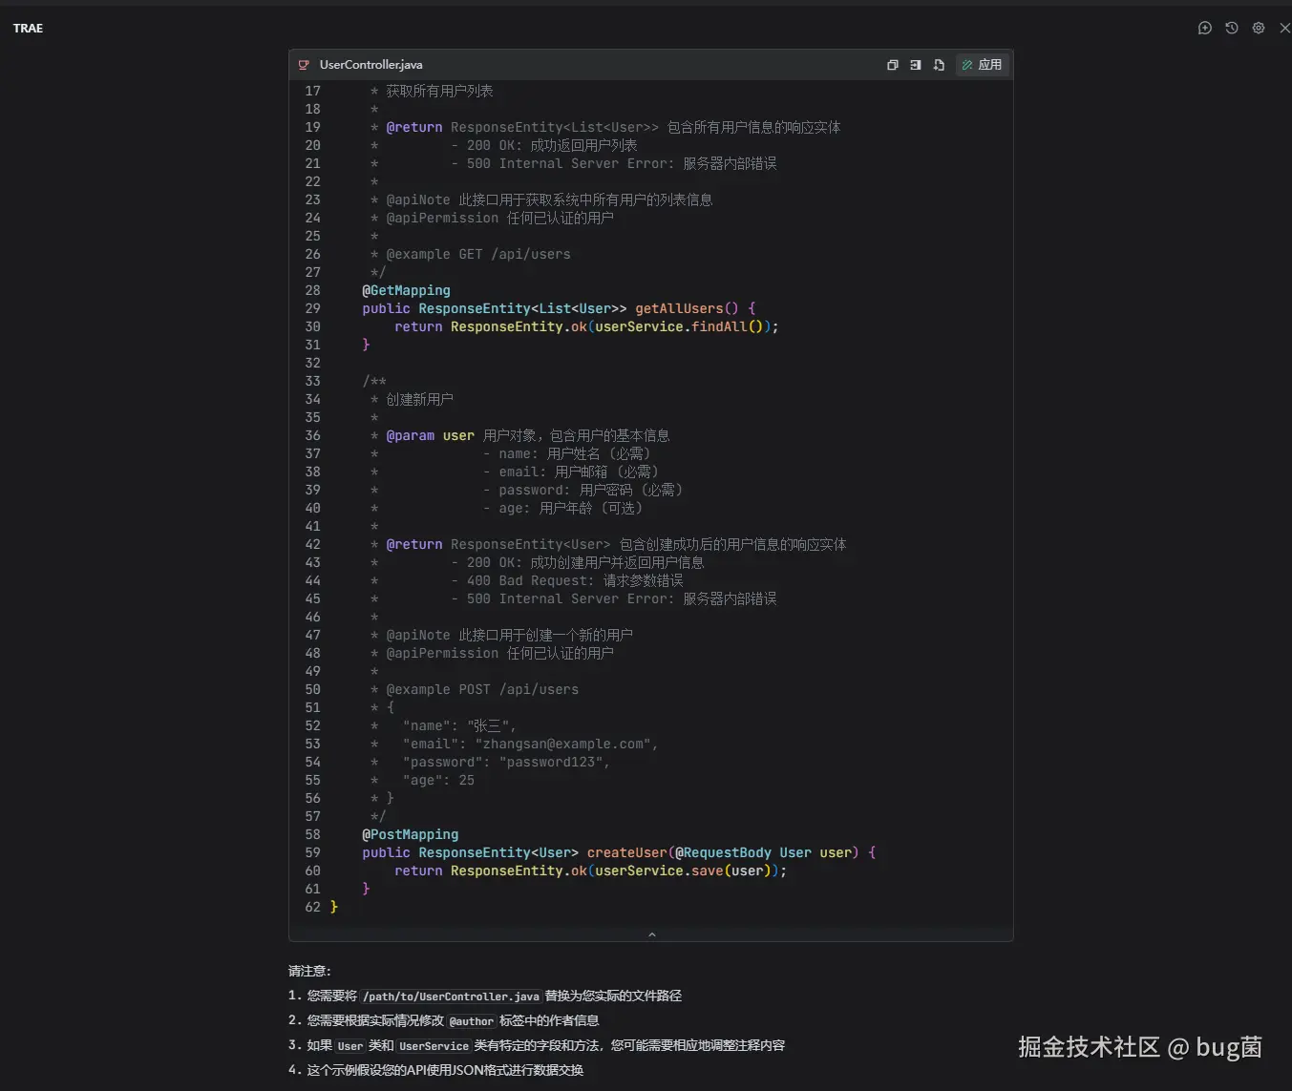Click the 'UserService' inline code in note 3
This screenshot has width=1292, height=1091.
(x=434, y=1045)
